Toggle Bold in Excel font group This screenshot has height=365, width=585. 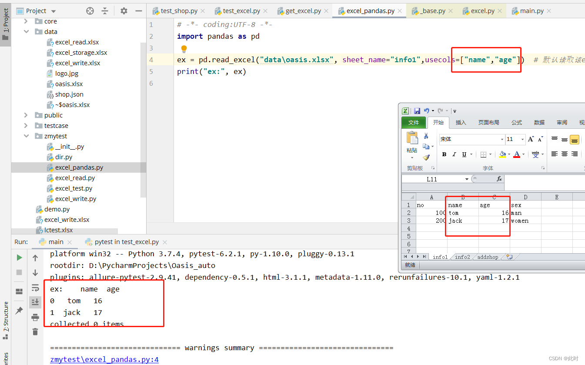pos(444,154)
